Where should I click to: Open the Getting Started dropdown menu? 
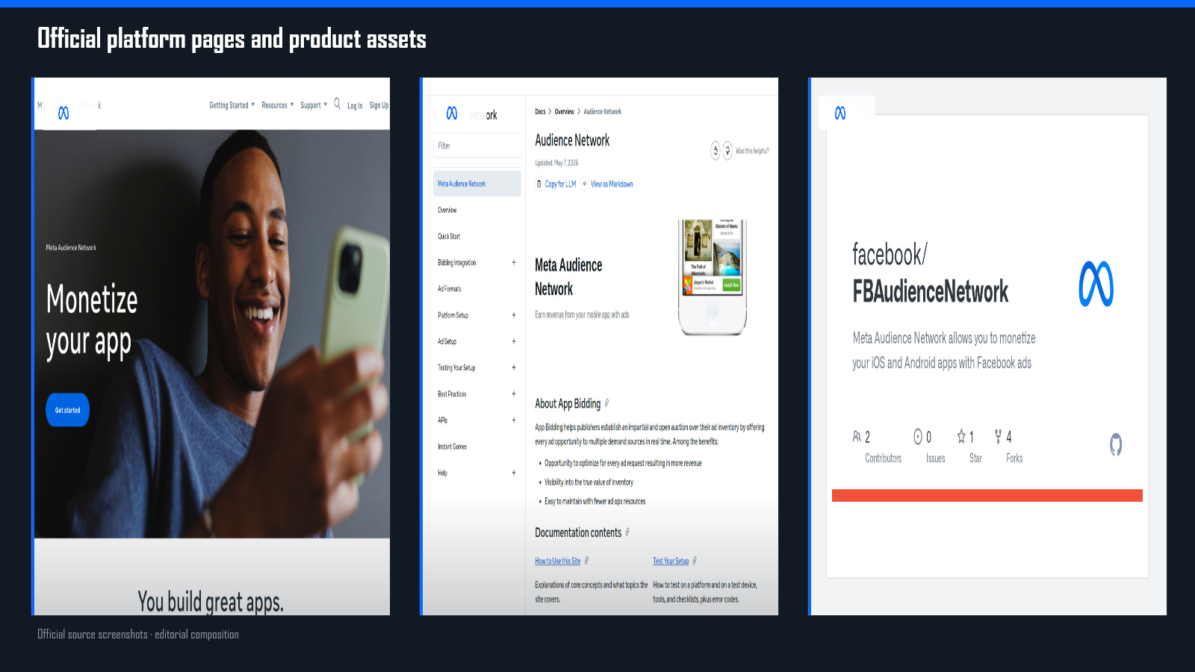pos(232,105)
